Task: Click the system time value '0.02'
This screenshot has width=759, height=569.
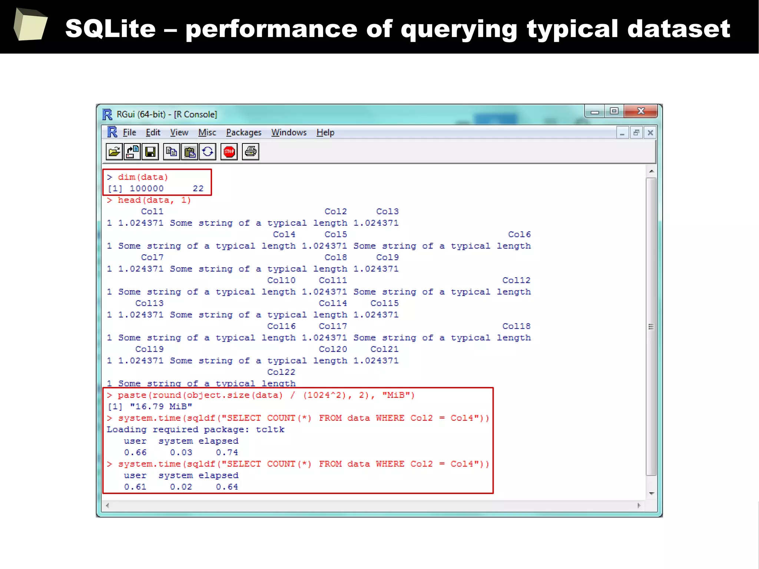Action: pos(181,487)
